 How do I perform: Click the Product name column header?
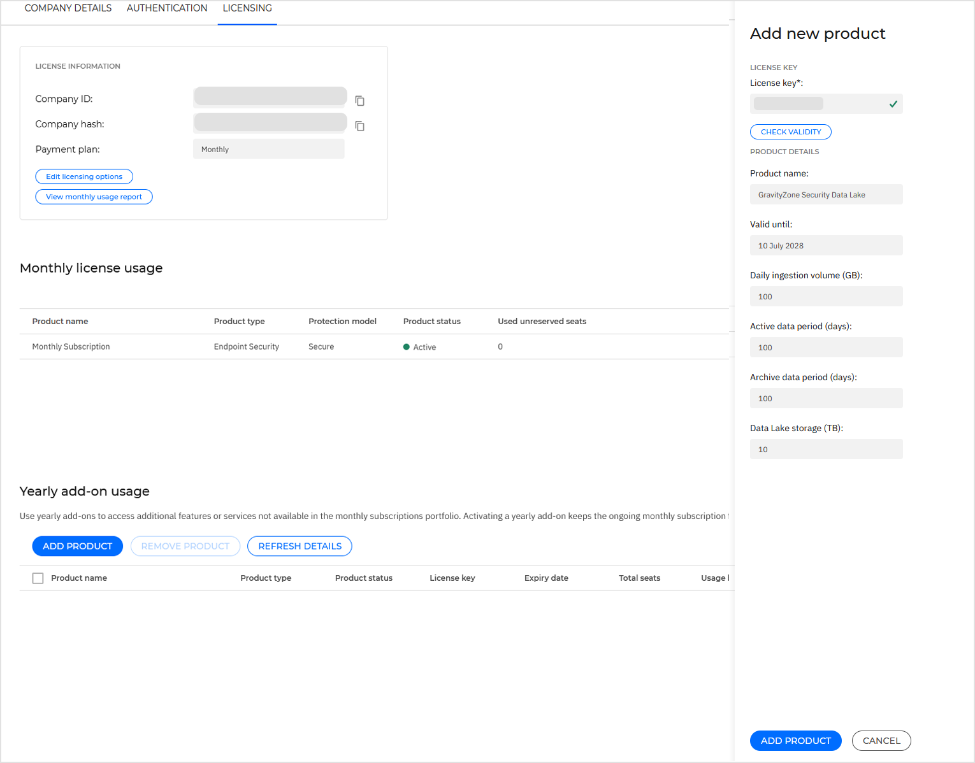point(60,321)
